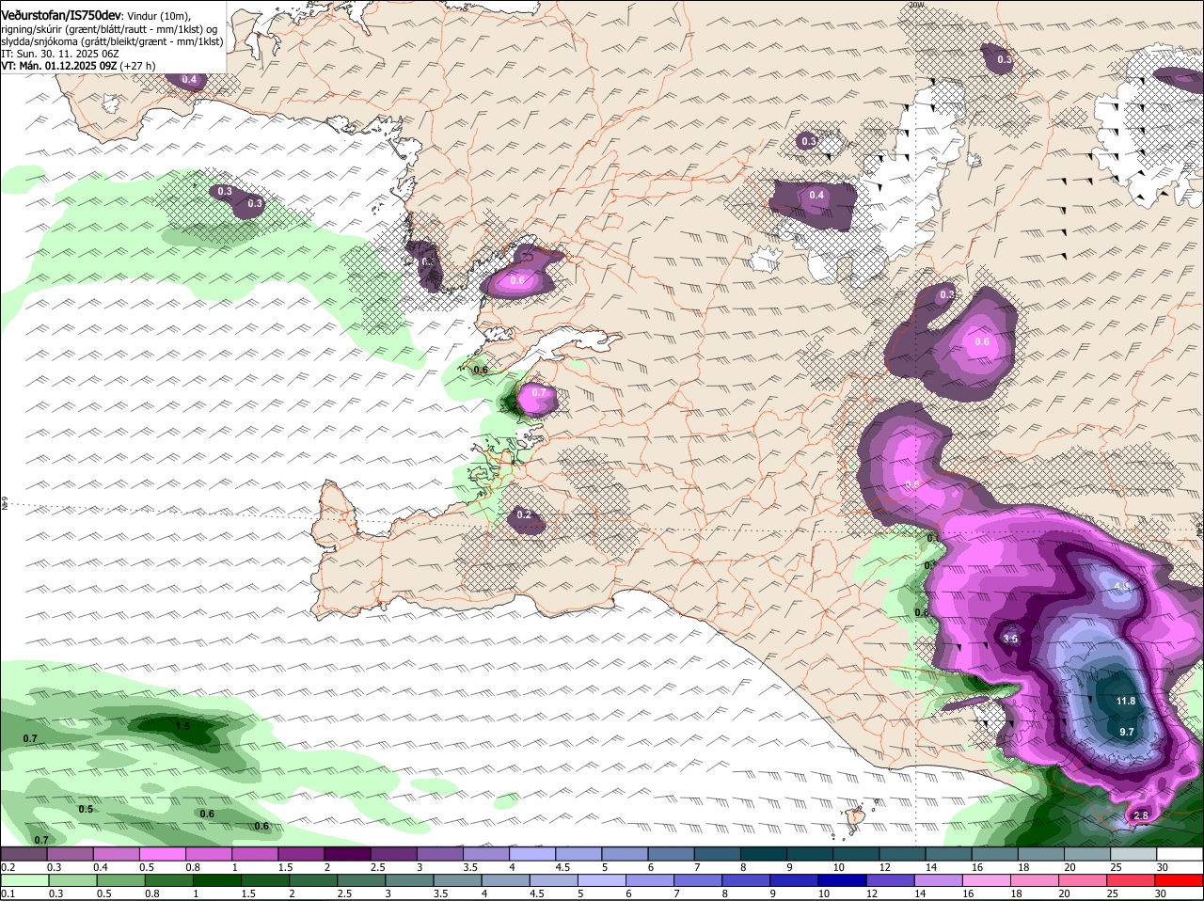Click the 30 label on the rain colour scale

point(1160,893)
